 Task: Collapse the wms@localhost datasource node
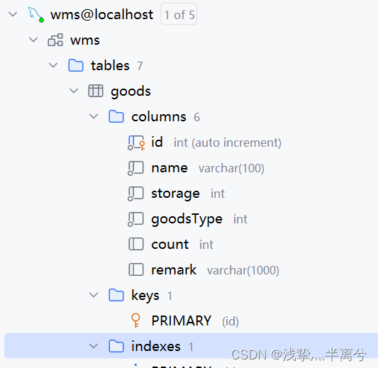[13, 14]
